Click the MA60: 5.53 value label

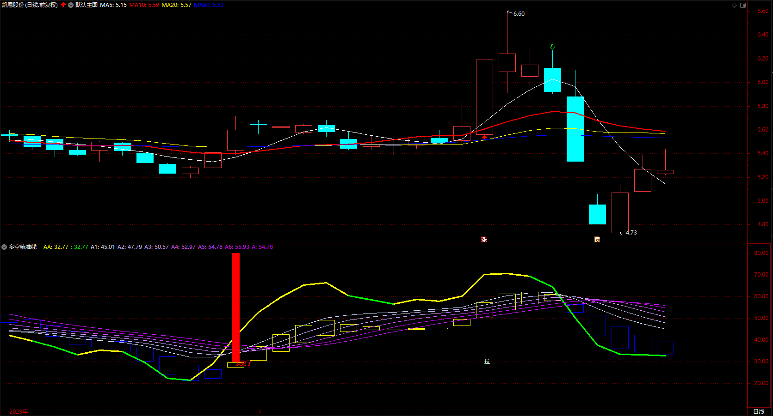click(x=209, y=5)
